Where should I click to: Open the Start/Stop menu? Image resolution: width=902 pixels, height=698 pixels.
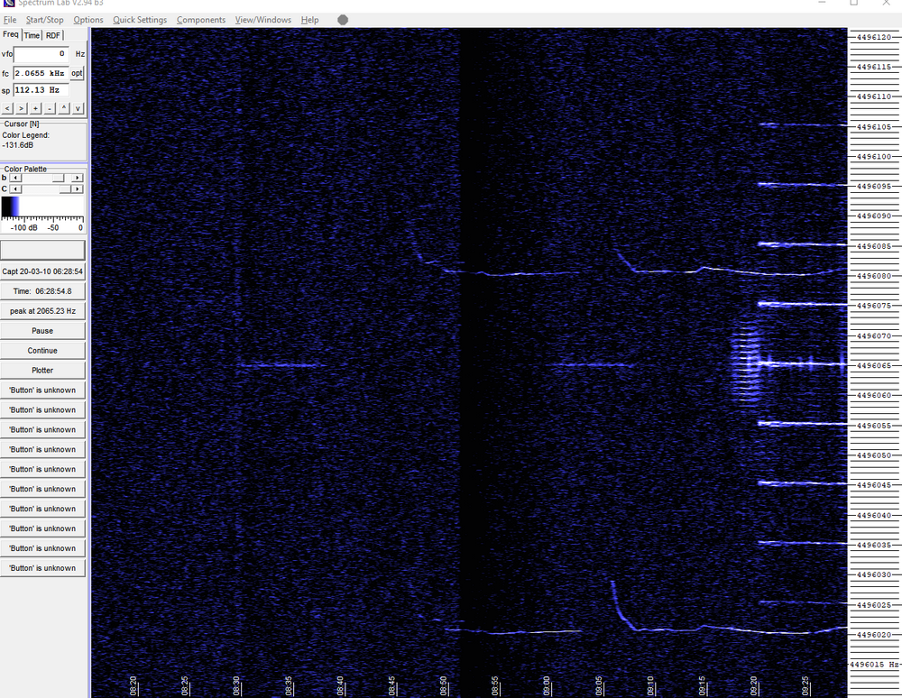coord(44,20)
